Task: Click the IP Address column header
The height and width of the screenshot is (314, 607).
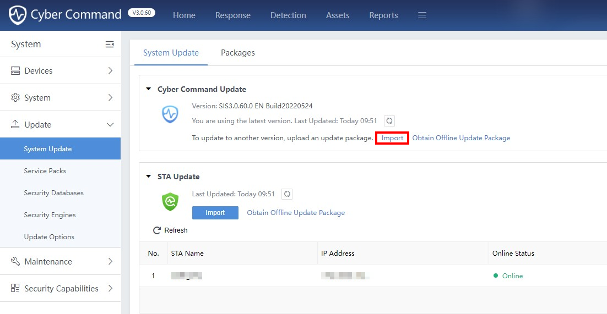Action: tap(338, 254)
